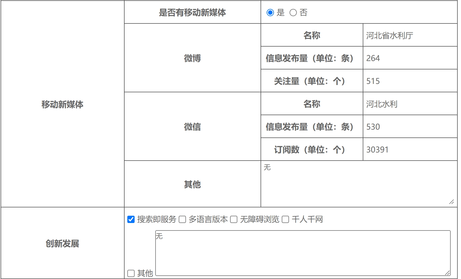This screenshot has height=279, width=461.
Task: Click the 订阅数 field showing 30391
Action: coord(410,150)
